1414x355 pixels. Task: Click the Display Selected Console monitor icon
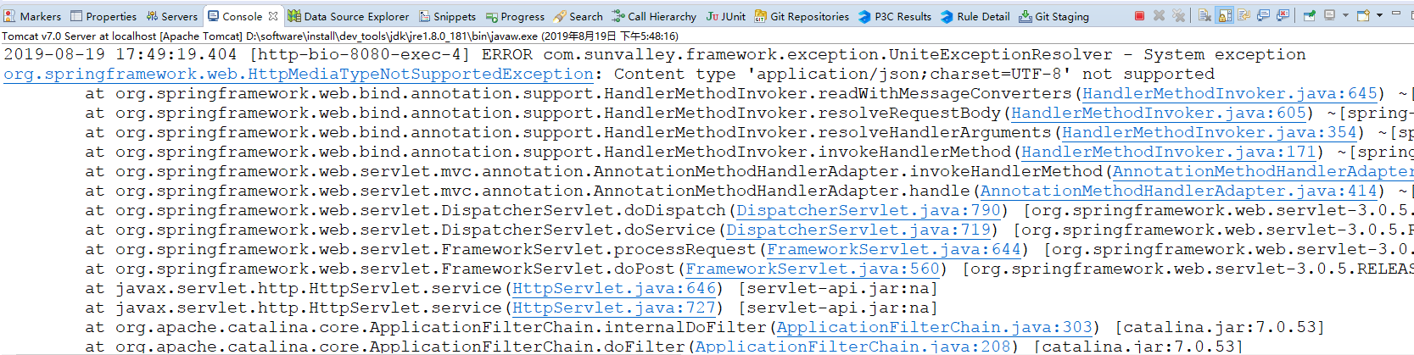[1330, 15]
